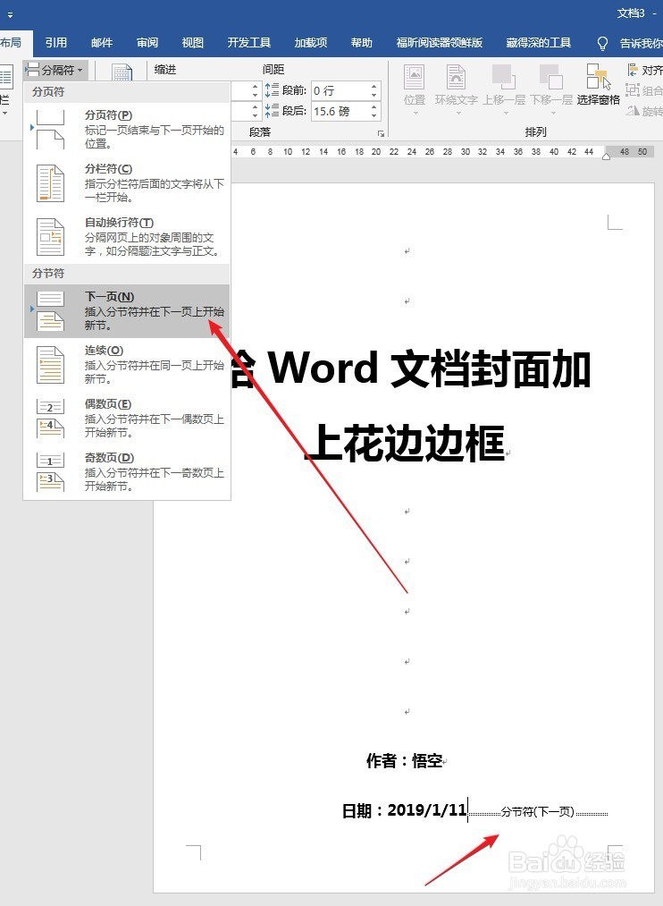
Task: Click the Quick Access Toolbar customize arrow
Action: tap(10, 15)
